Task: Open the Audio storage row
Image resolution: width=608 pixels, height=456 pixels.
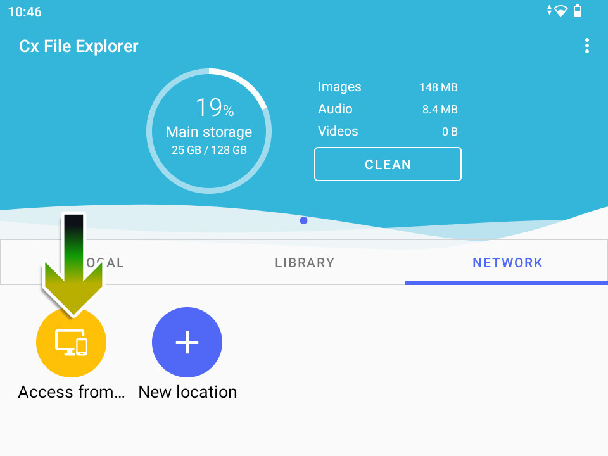Action: (388, 109)
